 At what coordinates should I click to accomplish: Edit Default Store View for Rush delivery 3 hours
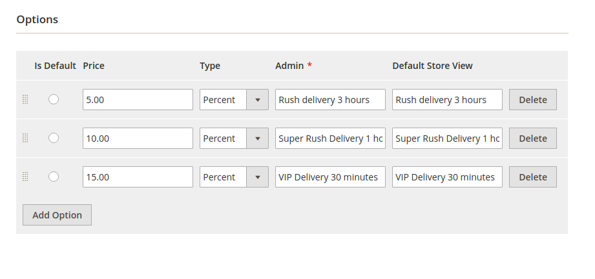coord(447,100)
